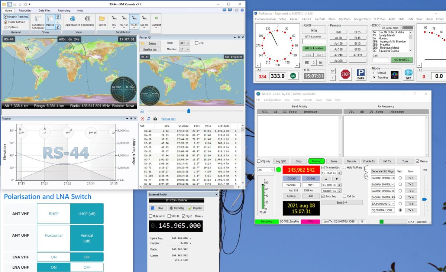Select the RS-44 satellite icon in Satellite List
This screenshot has height=272, width=446.
click(135, 19)
